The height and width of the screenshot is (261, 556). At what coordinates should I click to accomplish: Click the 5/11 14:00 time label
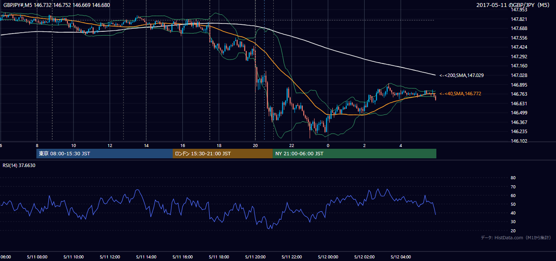pos(146,257)
